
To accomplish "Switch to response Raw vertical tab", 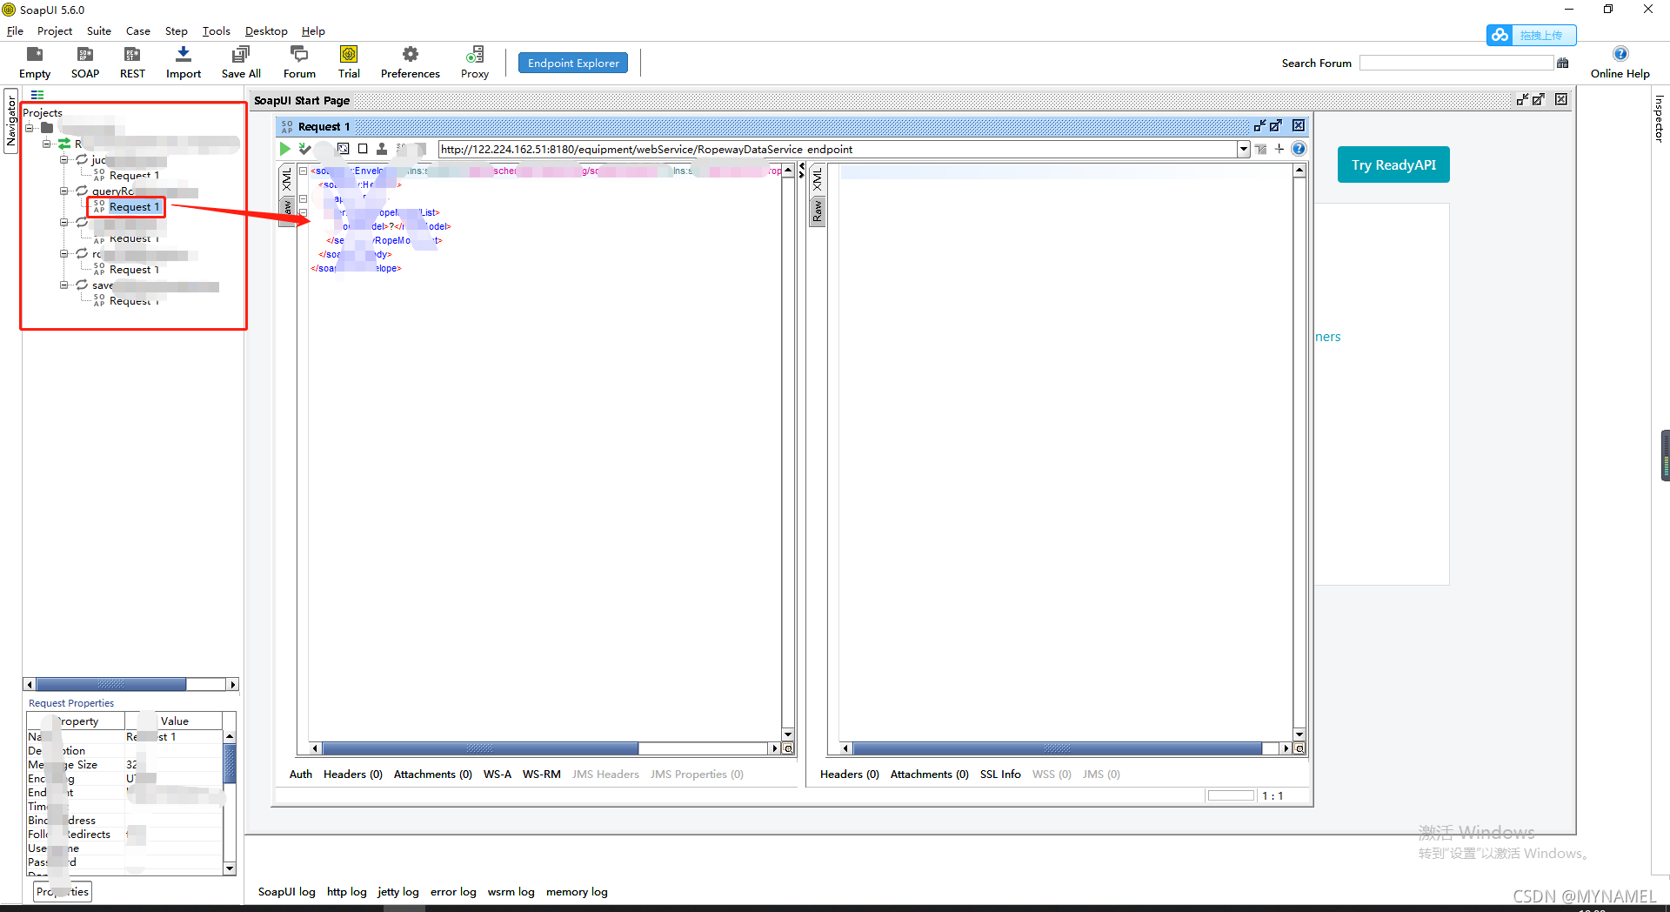I will [x=817, y=211].
